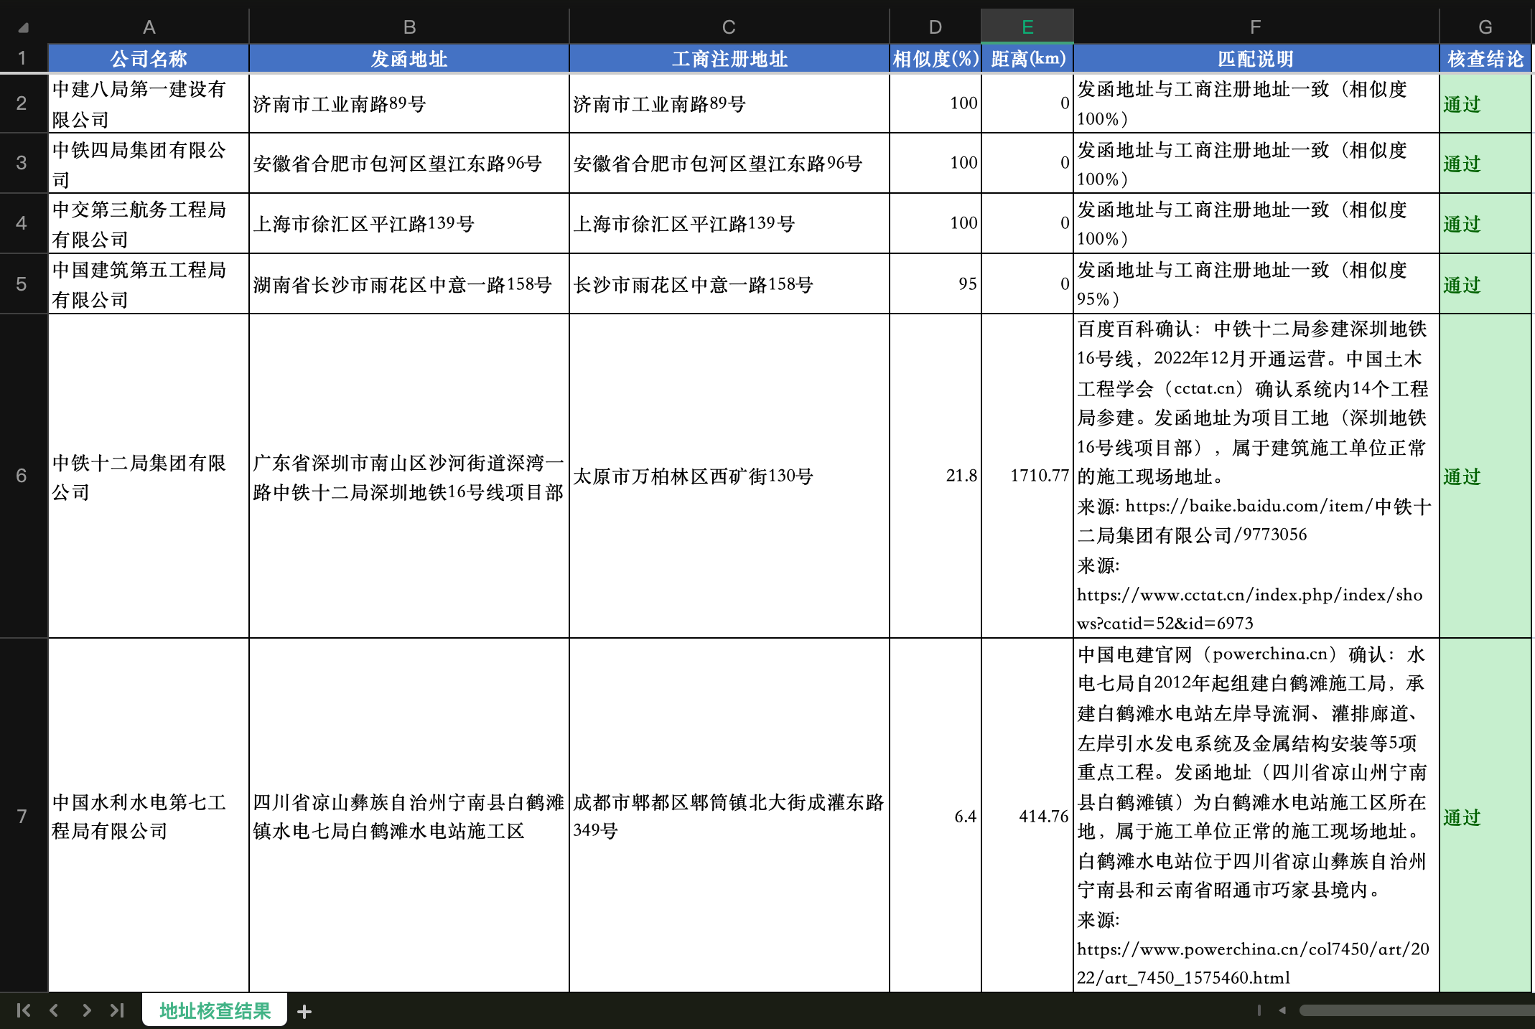Image resolution: width=1535 pixels, height=1029 pixels.
Task: Select 发函地址 cell 济南市工业南路89号
Action: [x=409, y=103]
